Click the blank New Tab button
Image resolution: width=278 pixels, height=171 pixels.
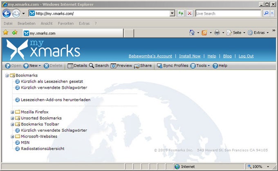point(128,34)
